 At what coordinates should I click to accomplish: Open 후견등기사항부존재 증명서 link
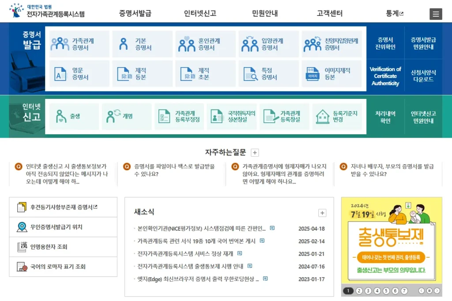pyautogui.click(x=63, y=207)
